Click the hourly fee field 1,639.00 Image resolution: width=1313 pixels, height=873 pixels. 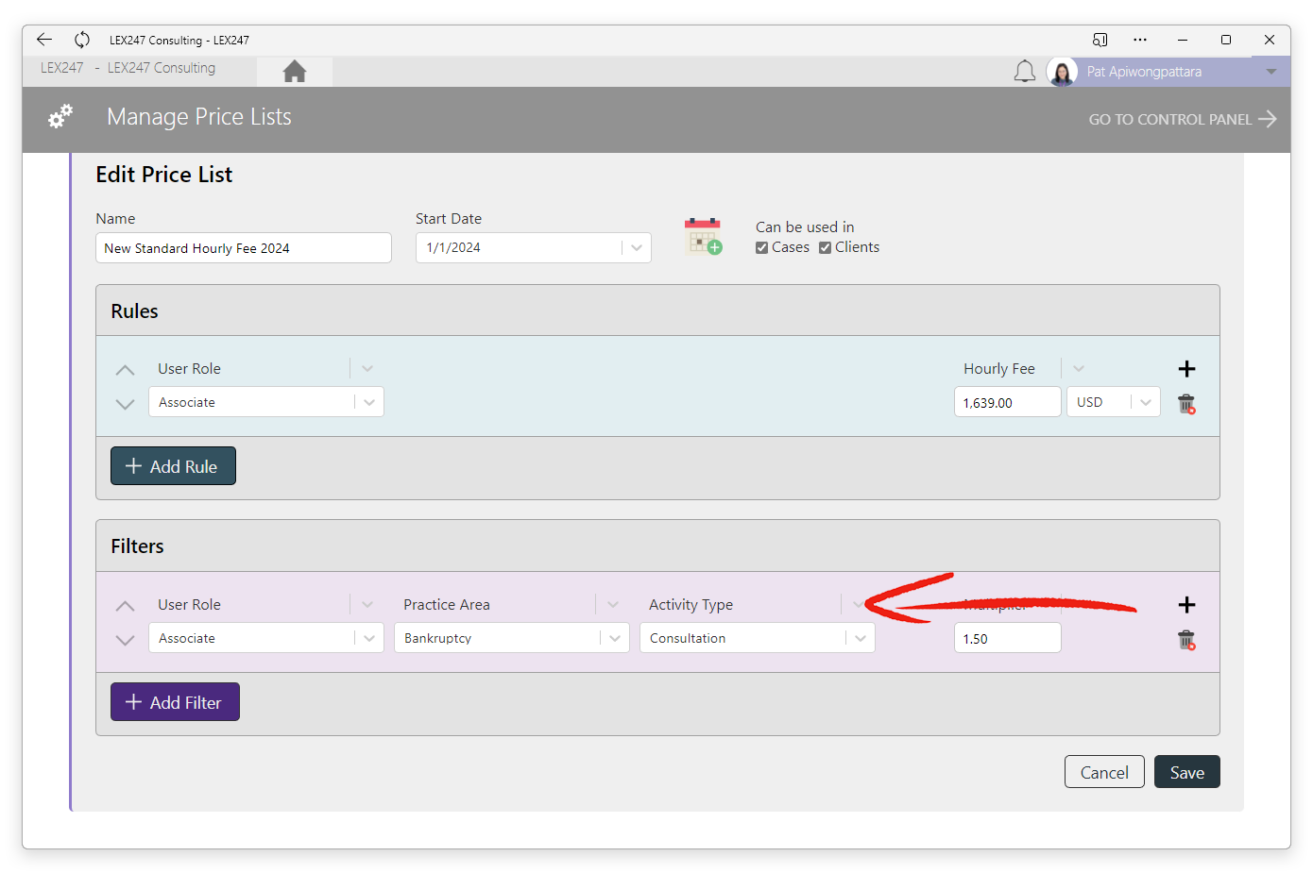pos(1007,402)
